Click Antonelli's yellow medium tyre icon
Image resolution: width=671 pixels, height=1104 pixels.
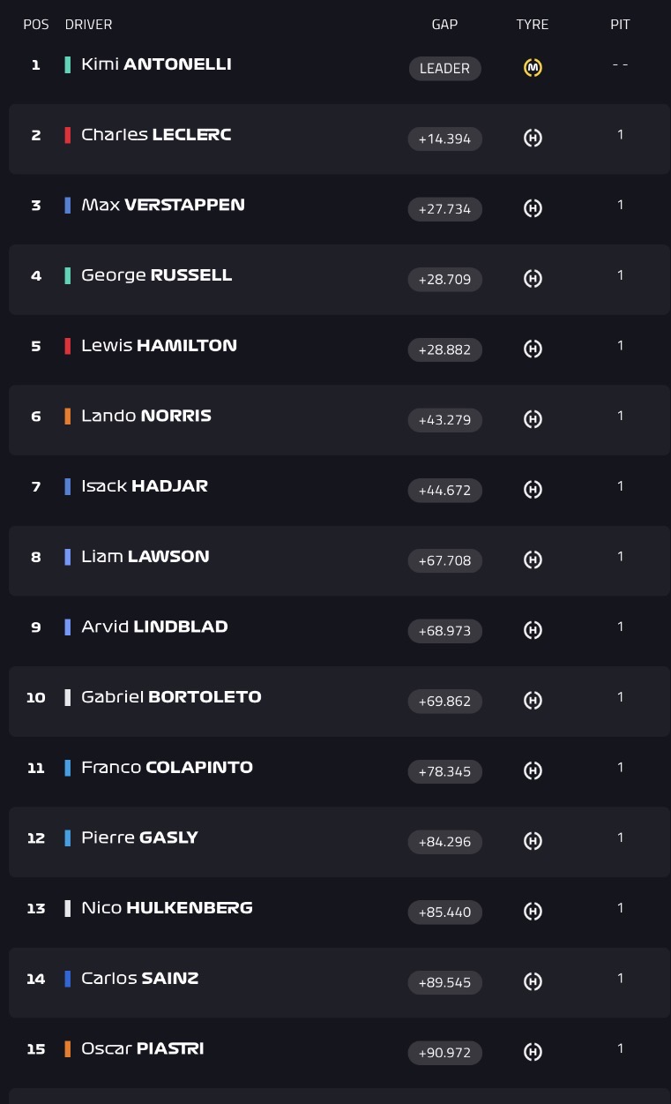(x=533, y=67)
